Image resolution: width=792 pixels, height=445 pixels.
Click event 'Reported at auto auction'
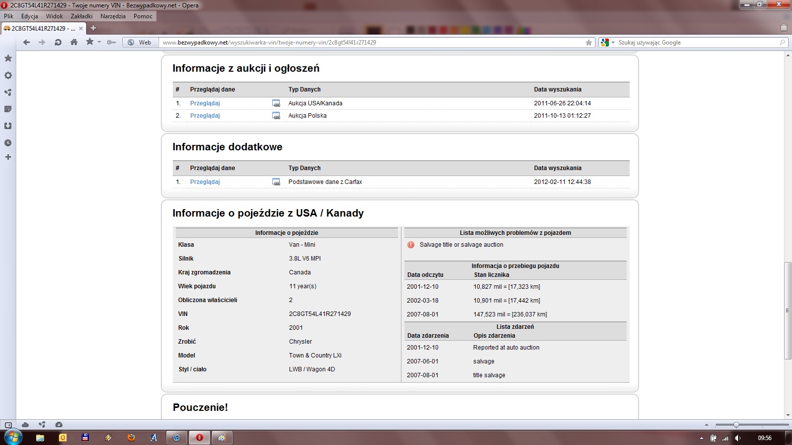[x=506, y=348]
